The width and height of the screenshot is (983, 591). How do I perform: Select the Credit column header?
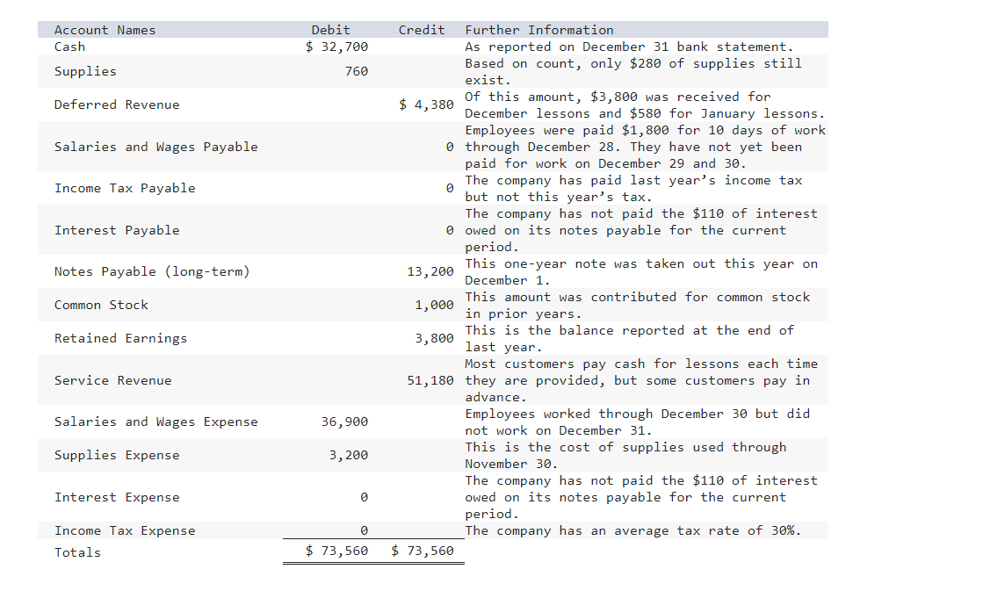pyautogui.click(x=422, y=29)
